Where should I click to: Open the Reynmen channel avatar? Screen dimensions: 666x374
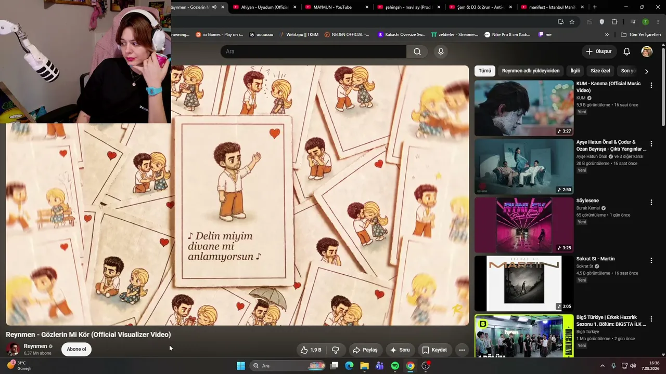coord(13,349)
